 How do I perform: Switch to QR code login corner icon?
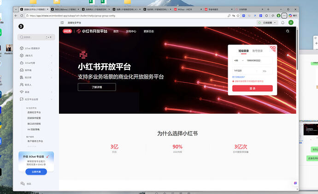click(x=273, y=49)
